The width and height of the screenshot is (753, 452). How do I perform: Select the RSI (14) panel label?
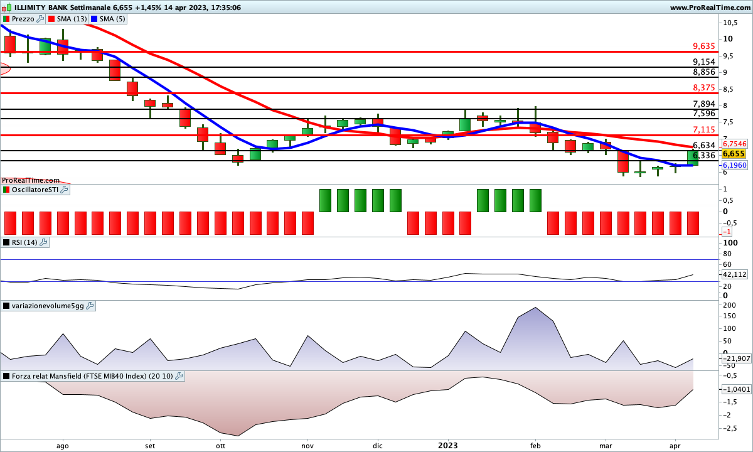(24, 242)
